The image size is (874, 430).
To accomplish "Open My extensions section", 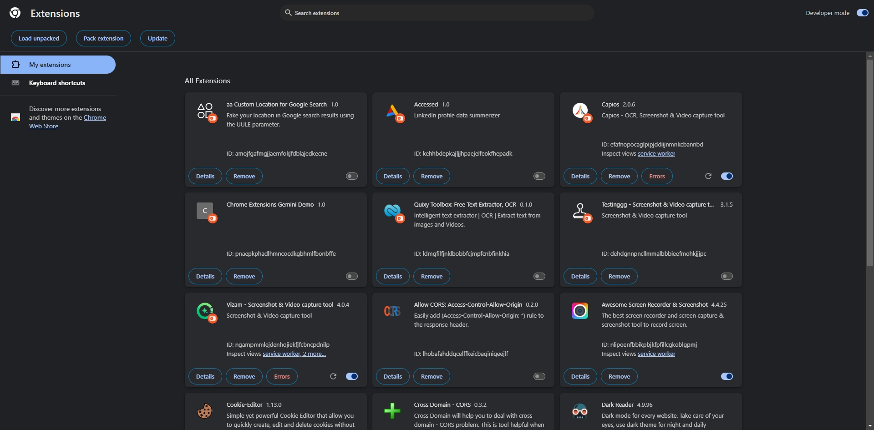I will point(58,65).
